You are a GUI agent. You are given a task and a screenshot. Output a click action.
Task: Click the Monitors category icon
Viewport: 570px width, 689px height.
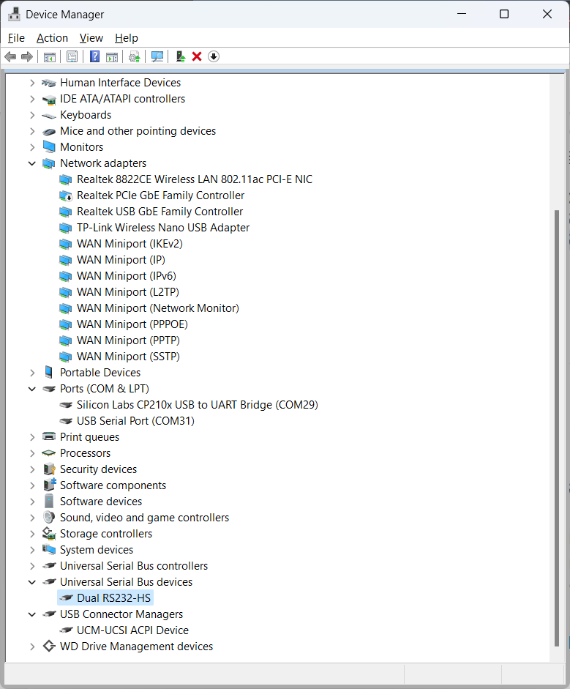pos(49,146)
